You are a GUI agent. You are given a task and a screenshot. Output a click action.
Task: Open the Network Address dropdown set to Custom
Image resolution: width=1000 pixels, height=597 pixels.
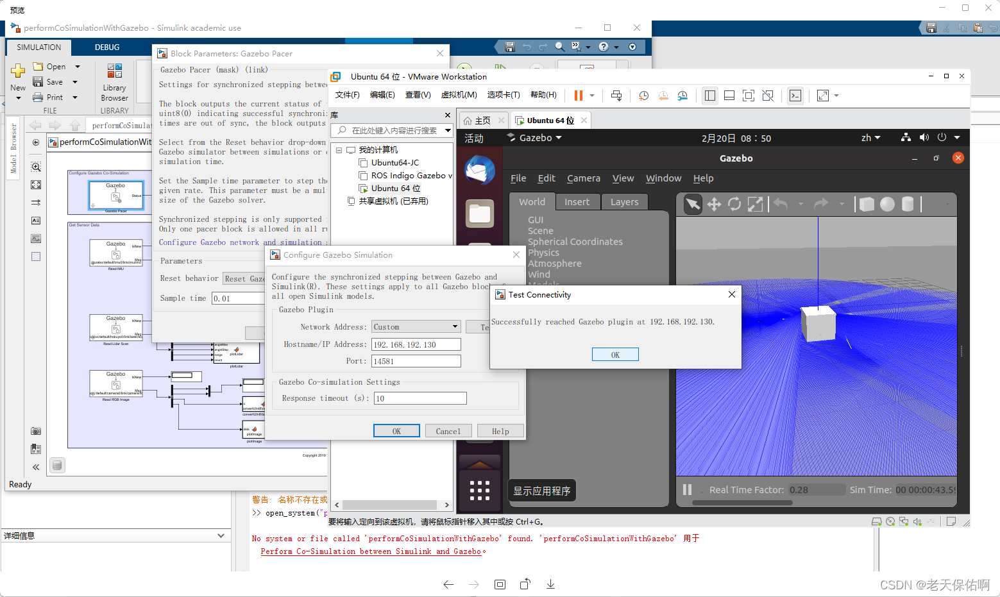416,326
